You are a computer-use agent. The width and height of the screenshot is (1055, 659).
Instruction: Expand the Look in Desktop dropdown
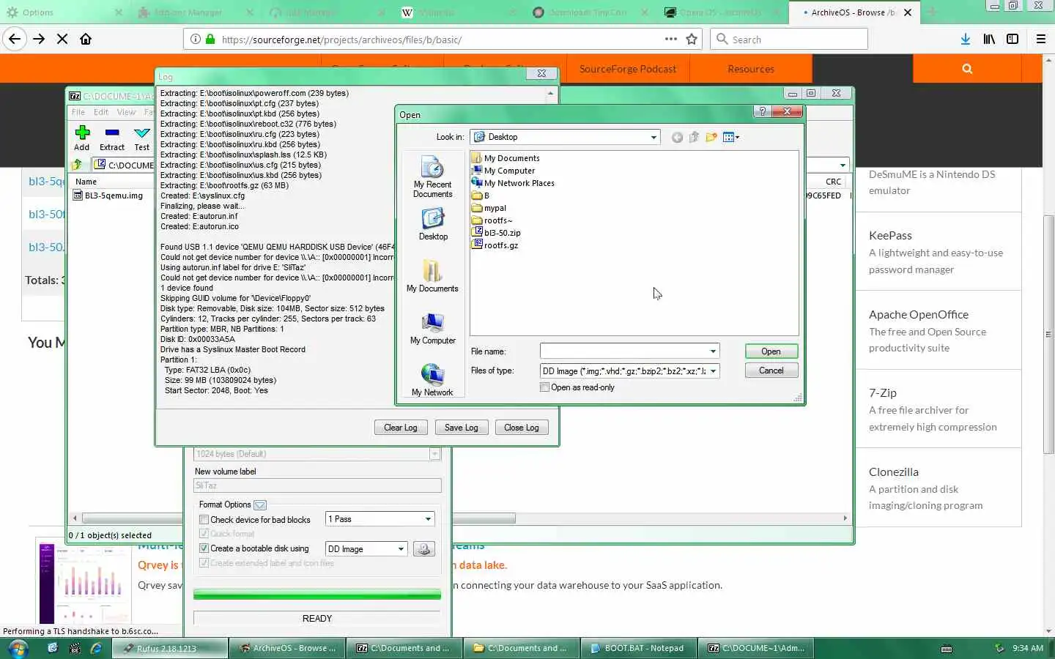point(654,137)
